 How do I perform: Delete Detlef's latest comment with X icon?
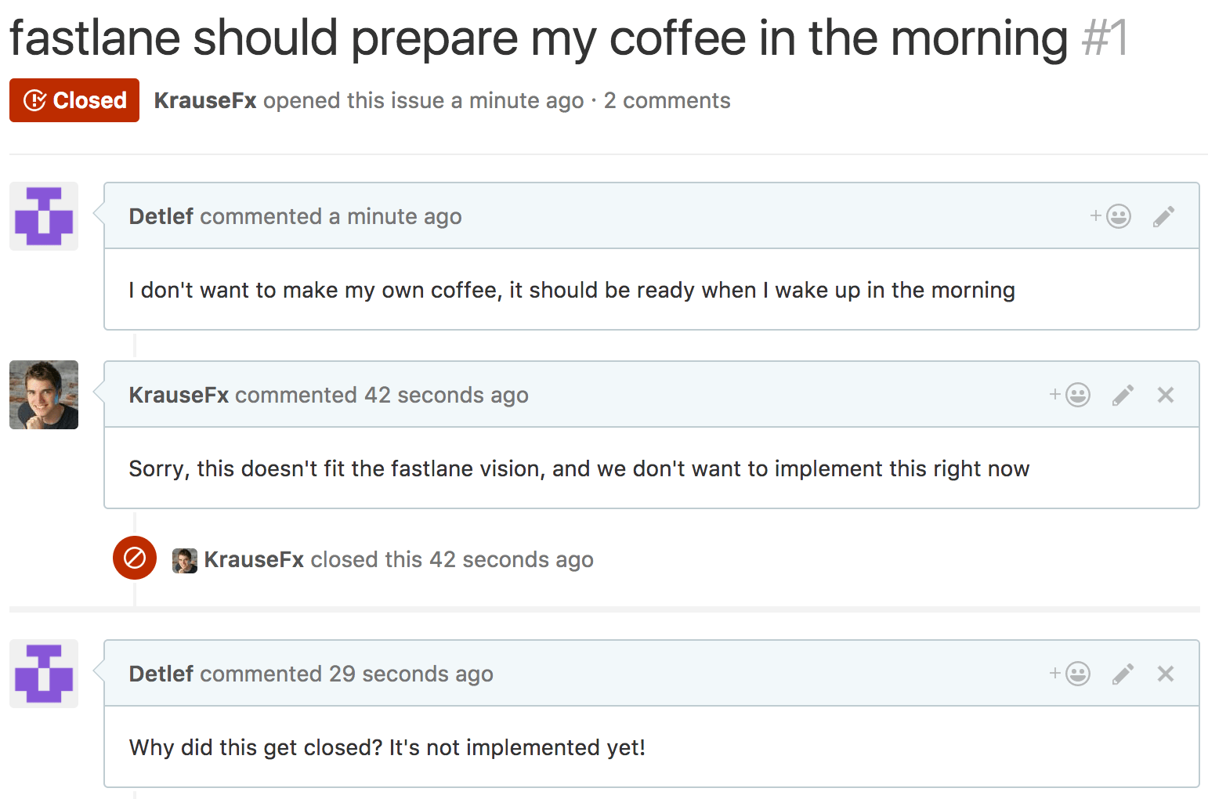[1166, 674]
